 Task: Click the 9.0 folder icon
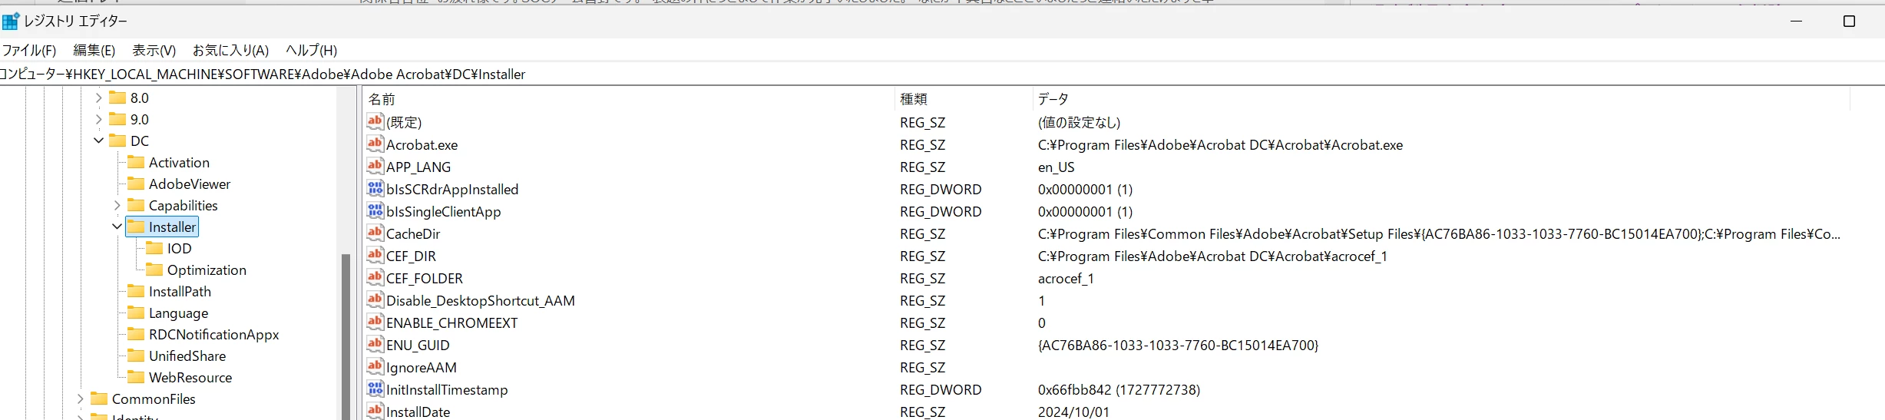pos(117,119)
